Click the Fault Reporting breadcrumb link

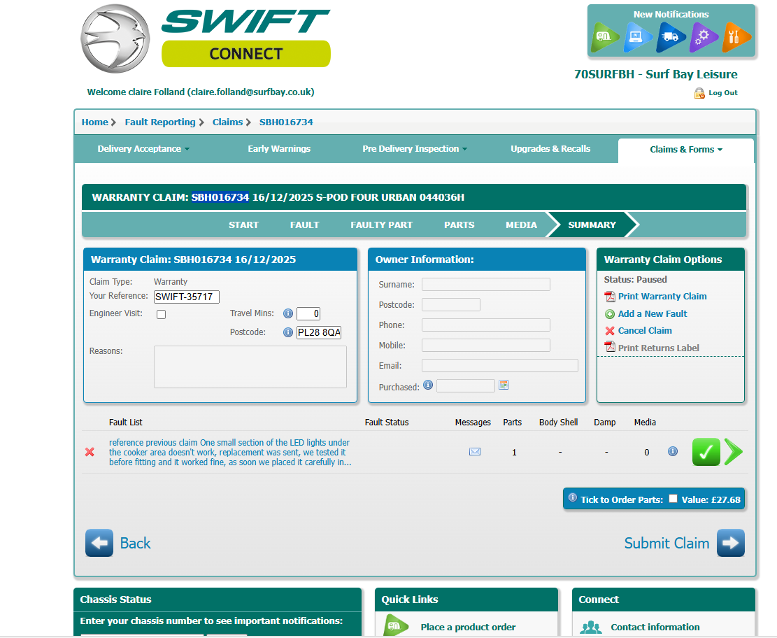160,122
